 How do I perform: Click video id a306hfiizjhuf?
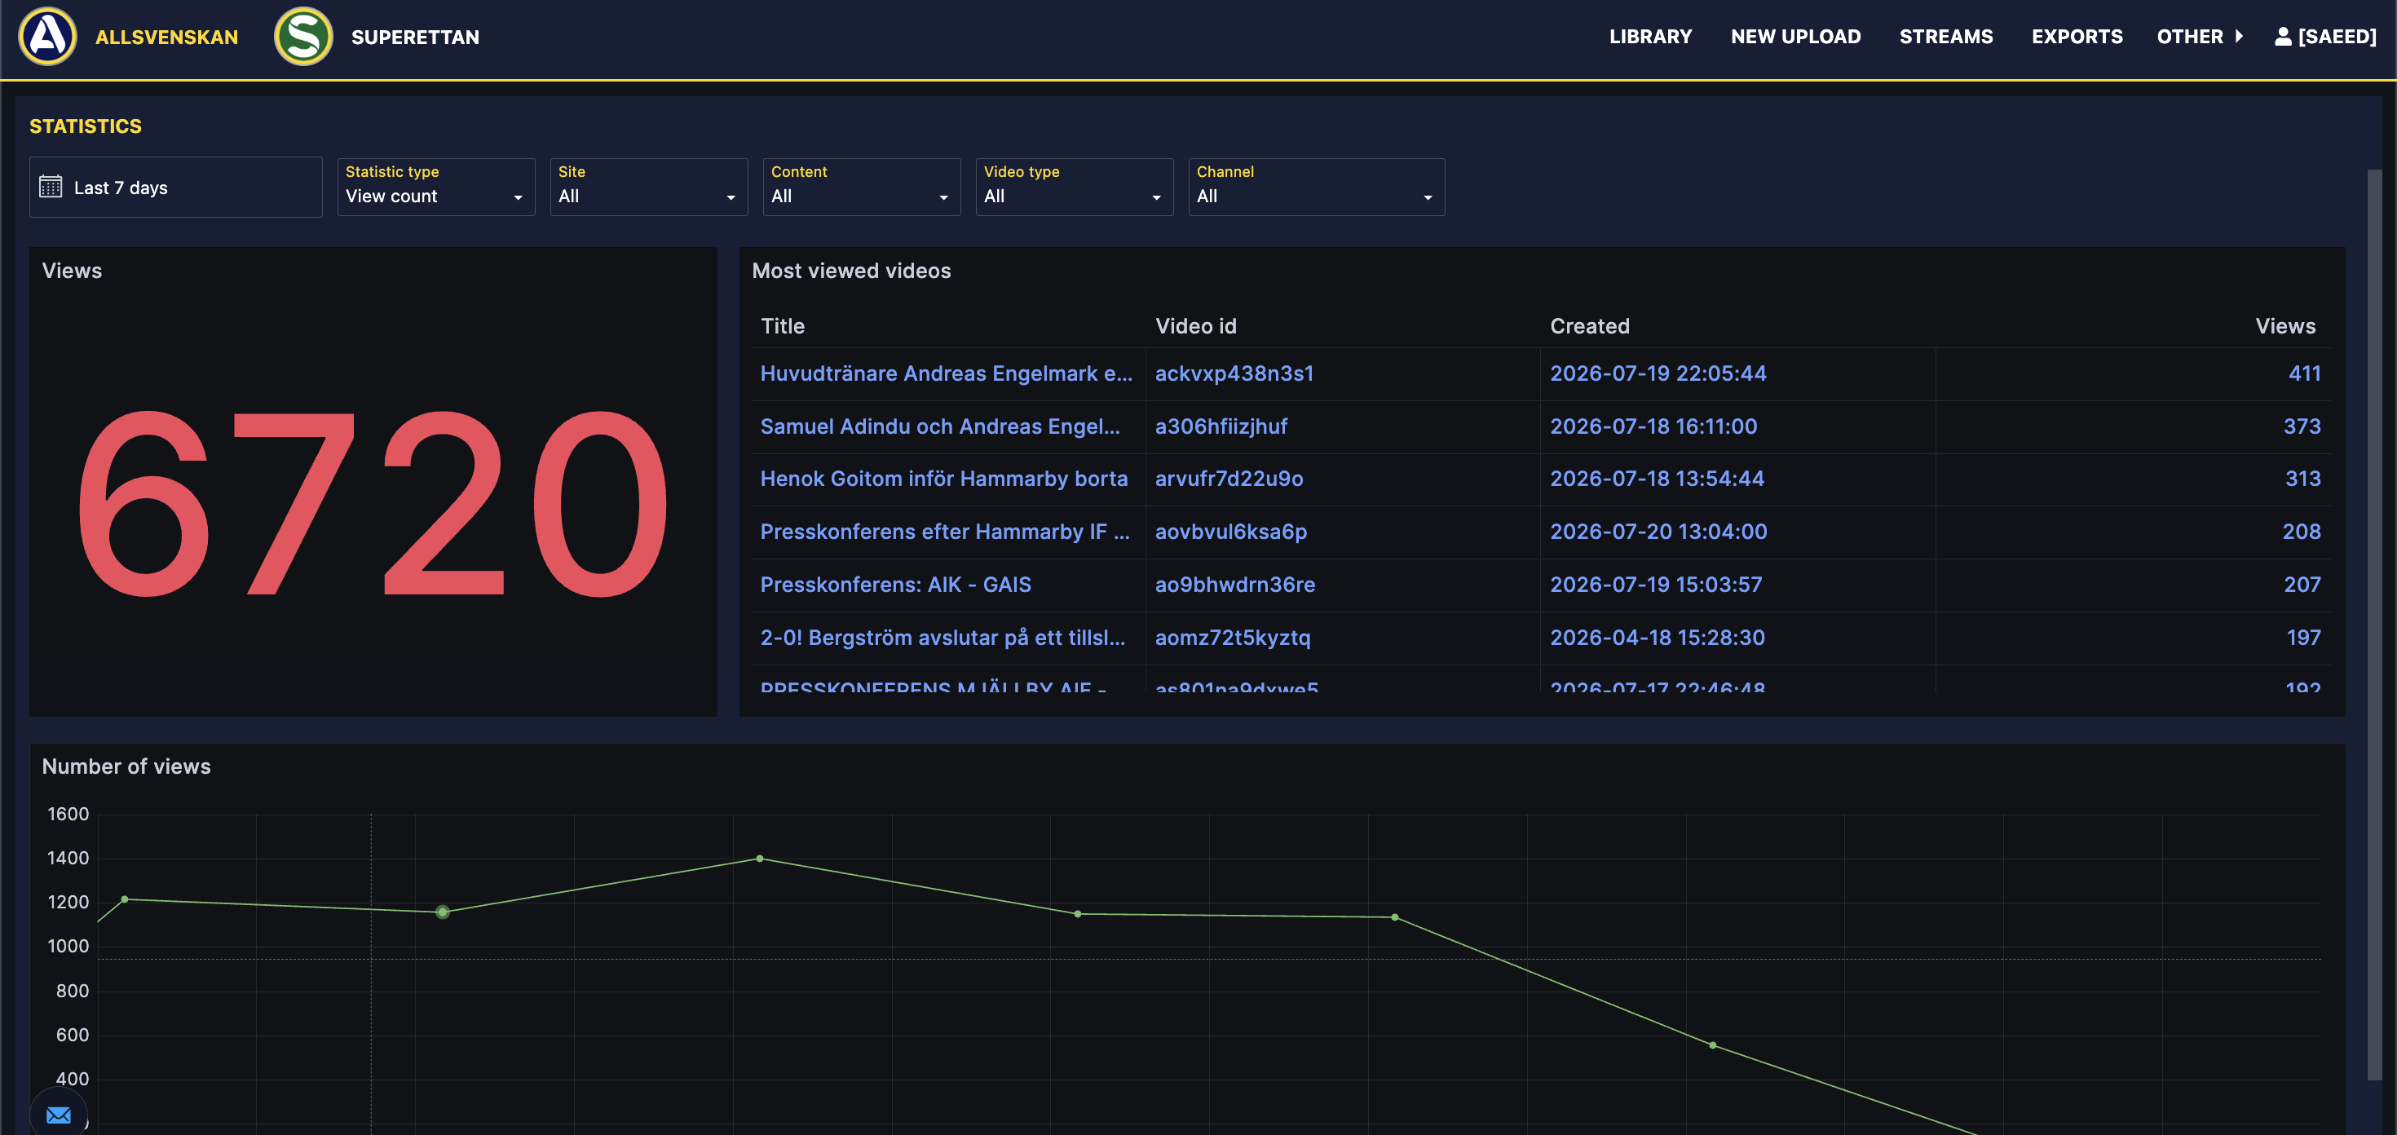click(x=1221, y=426)
